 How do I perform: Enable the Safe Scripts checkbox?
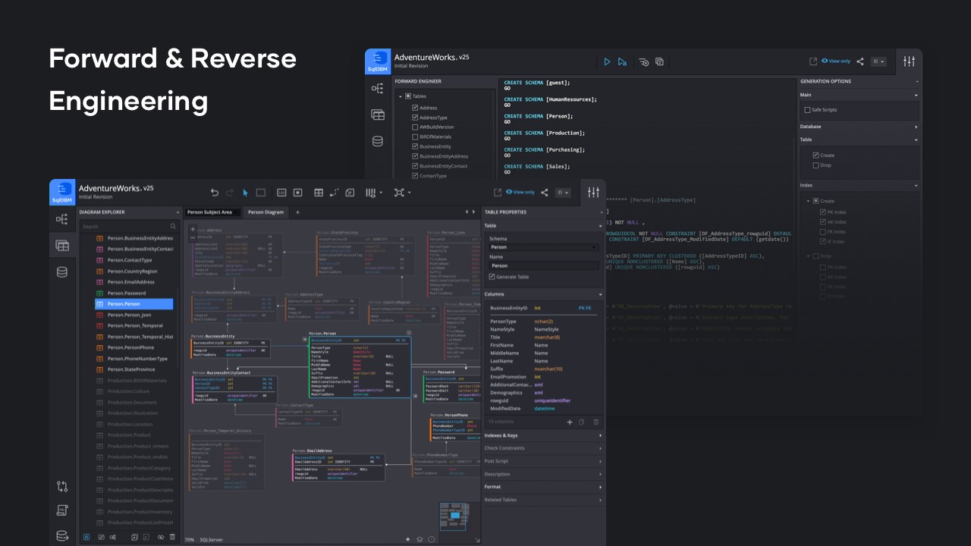tap(807, 110)
